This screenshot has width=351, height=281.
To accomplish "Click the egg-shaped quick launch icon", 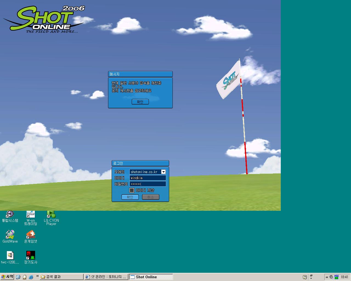I will pyautogui.click(x=24, y=277).
